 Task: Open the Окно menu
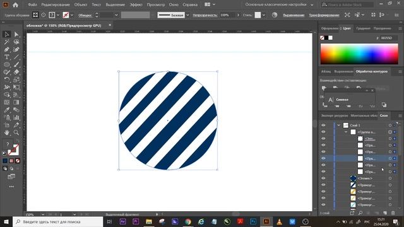point(174,4)
